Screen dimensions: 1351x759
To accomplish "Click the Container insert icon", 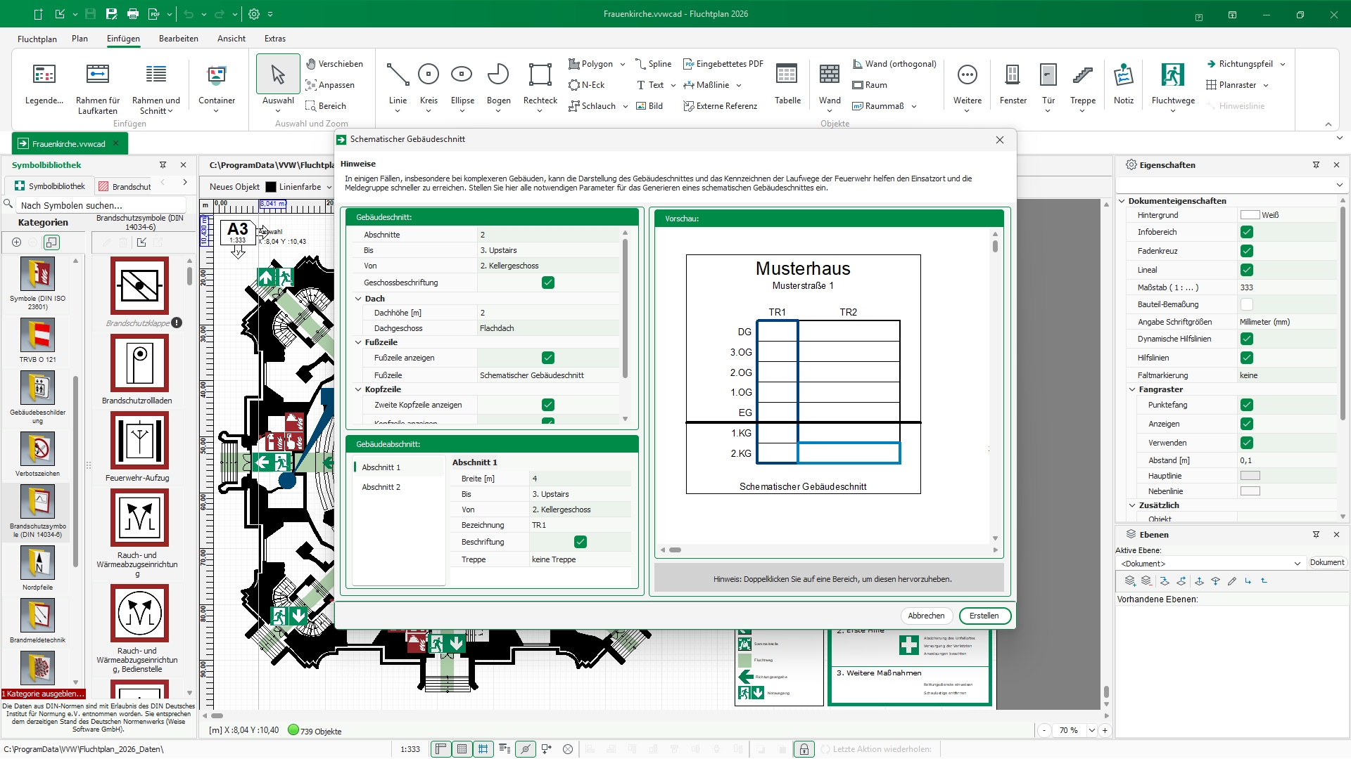I will click(216, 74).
